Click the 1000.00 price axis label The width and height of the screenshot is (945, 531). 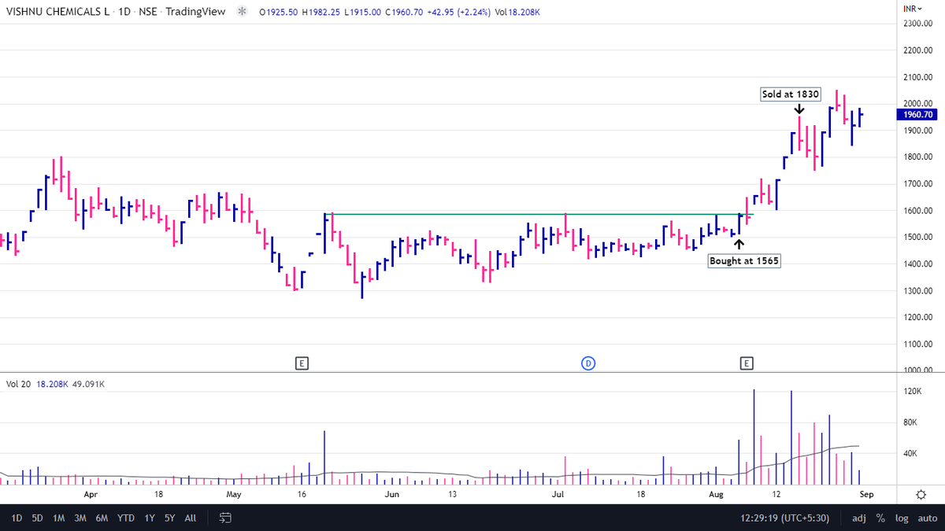(918, 371)
